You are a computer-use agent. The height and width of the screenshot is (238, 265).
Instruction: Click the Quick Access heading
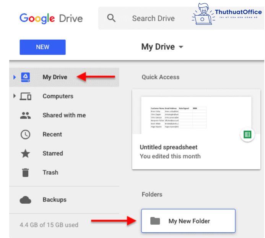point(160,77)
